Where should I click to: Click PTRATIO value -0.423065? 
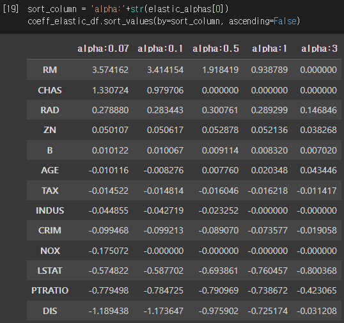[317, 290]
